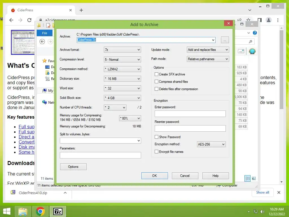
Task: Open Chrome's three-dot menu
Action: 278,20
